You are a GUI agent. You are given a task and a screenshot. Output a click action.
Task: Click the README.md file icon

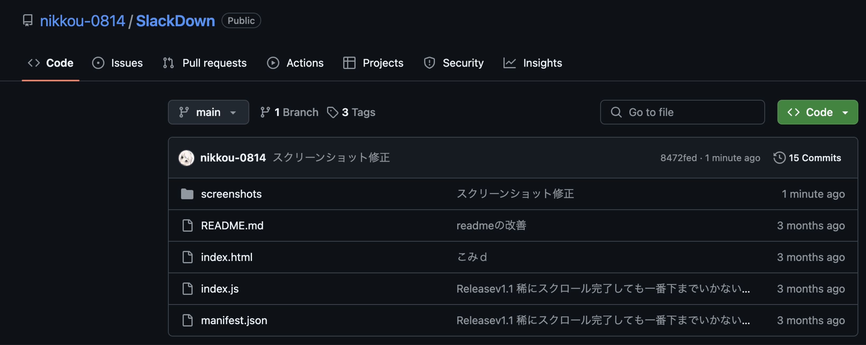pyautogui.click(x=187, y=226)
